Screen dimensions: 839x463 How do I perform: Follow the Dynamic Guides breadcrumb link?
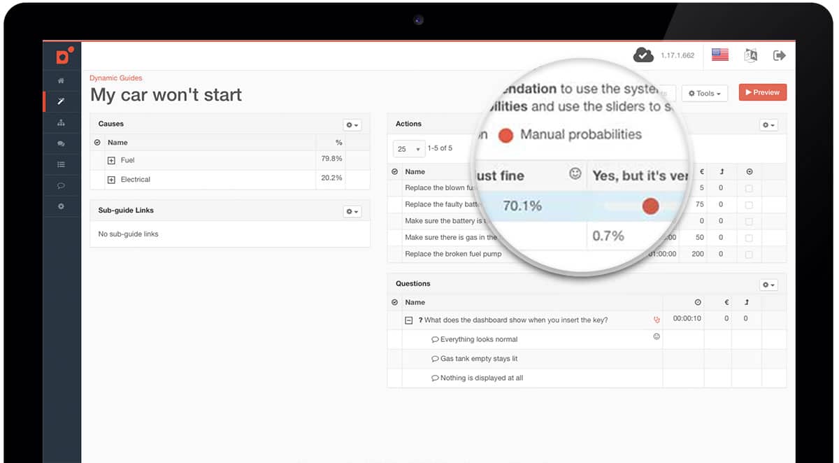[116, 78]
